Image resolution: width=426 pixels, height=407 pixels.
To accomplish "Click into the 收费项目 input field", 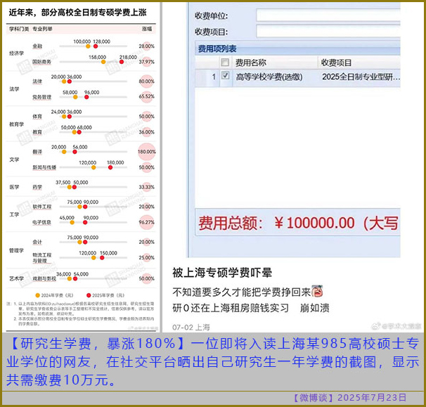I will pyautogui.click(x=328, y=31).
